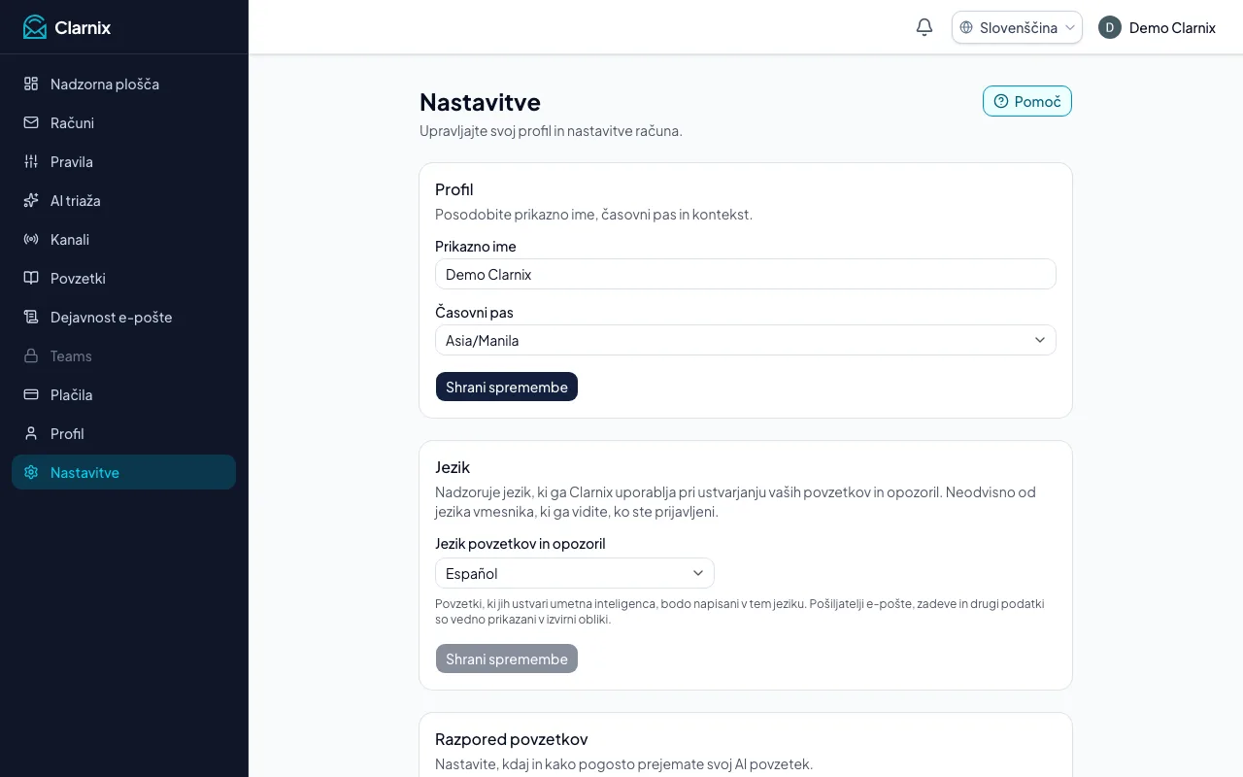Open Nadzorna plošča via its grid icon

tap(31, 84)
